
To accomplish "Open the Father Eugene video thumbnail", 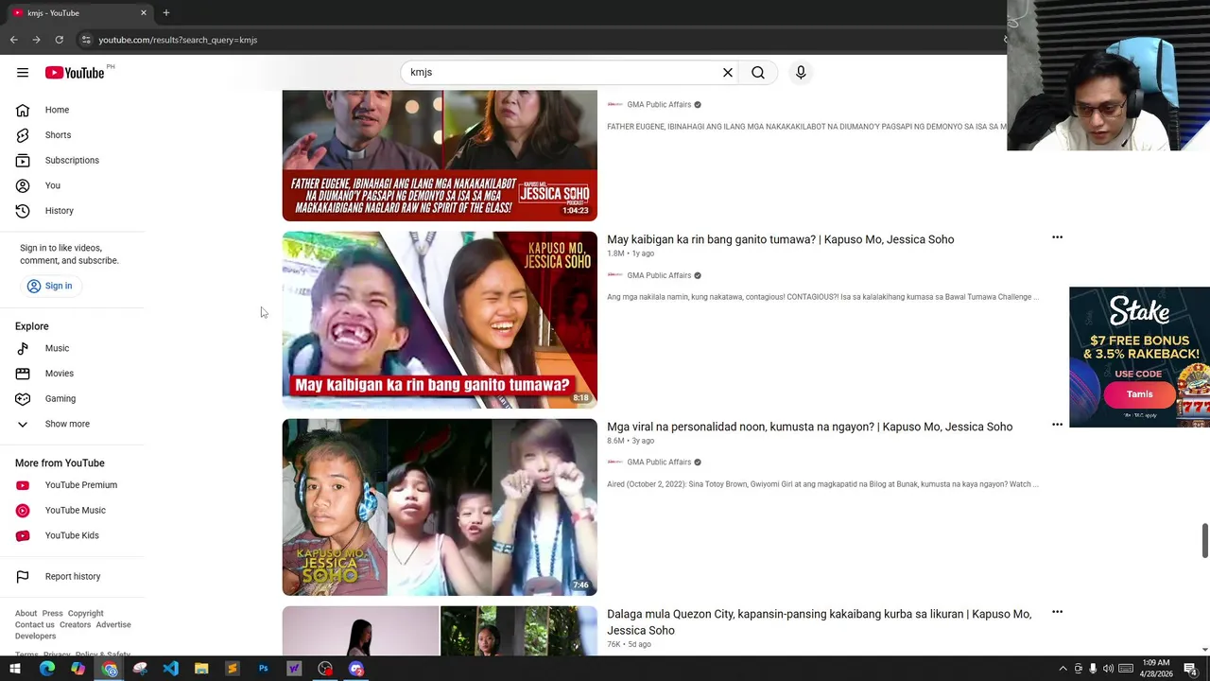I will click(440, 156).
